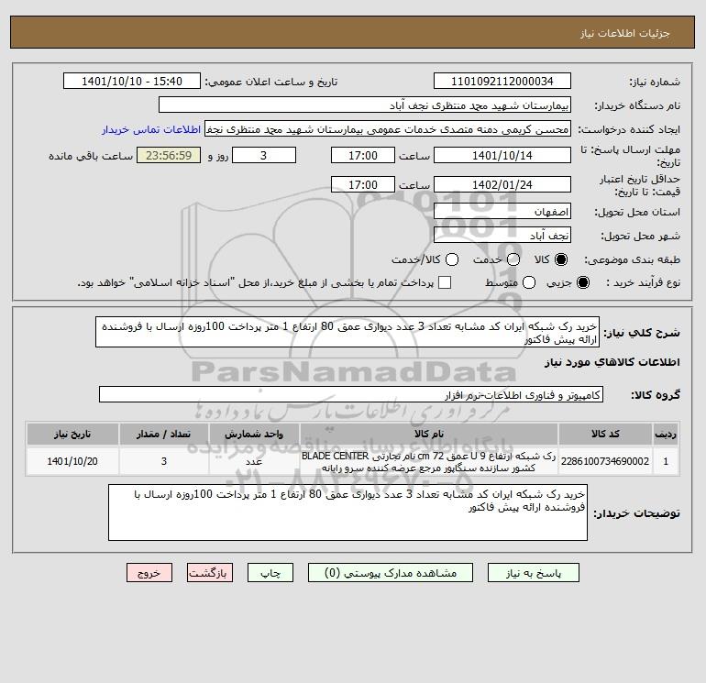Click the unit cell عدد in table
The width and height of the screenshot is (706, 683).
click(254, 461)
